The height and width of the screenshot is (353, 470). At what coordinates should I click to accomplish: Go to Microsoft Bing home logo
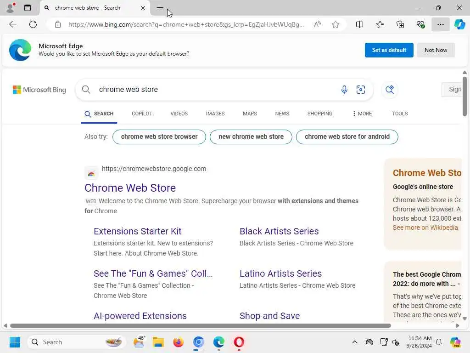pyautogui.click(x=39, y=90)
